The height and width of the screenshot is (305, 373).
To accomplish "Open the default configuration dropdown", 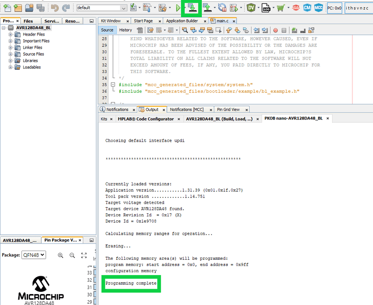I will pyautogui.click(x=123, y=8).
